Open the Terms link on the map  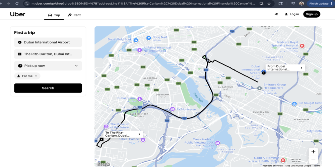(317, 166)
